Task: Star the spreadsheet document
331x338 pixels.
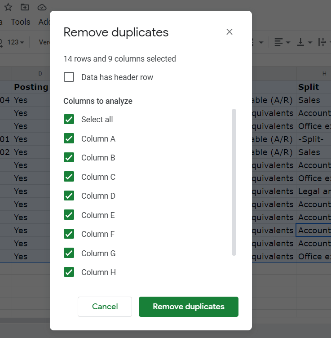Action: pyautogui.click(x=8, y=7)
